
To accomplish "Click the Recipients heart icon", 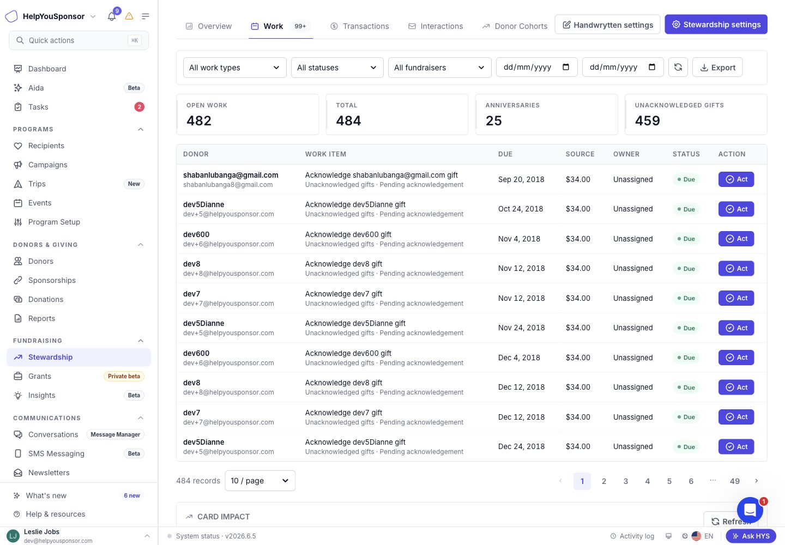I will point(18,146).
